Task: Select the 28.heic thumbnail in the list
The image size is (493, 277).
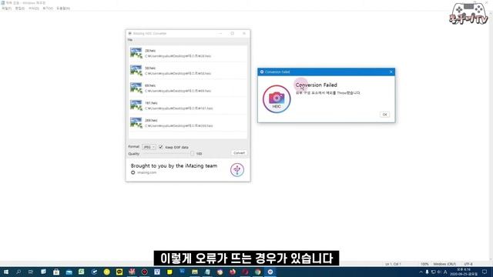Action: point(136,53)
